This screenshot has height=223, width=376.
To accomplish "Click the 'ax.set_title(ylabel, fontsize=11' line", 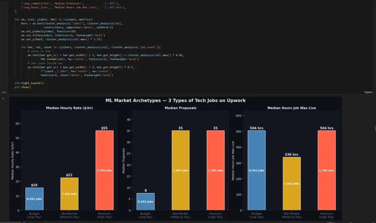I will click(x=63, y=35).
